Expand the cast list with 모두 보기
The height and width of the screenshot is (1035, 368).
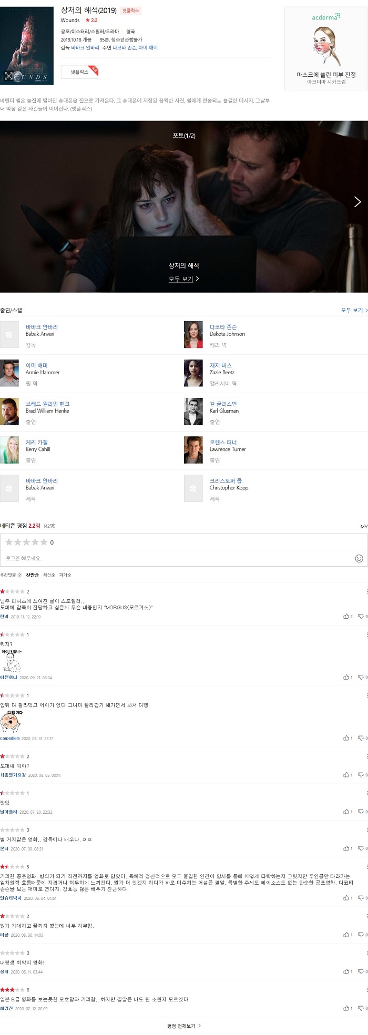click(x=354, y=310)
